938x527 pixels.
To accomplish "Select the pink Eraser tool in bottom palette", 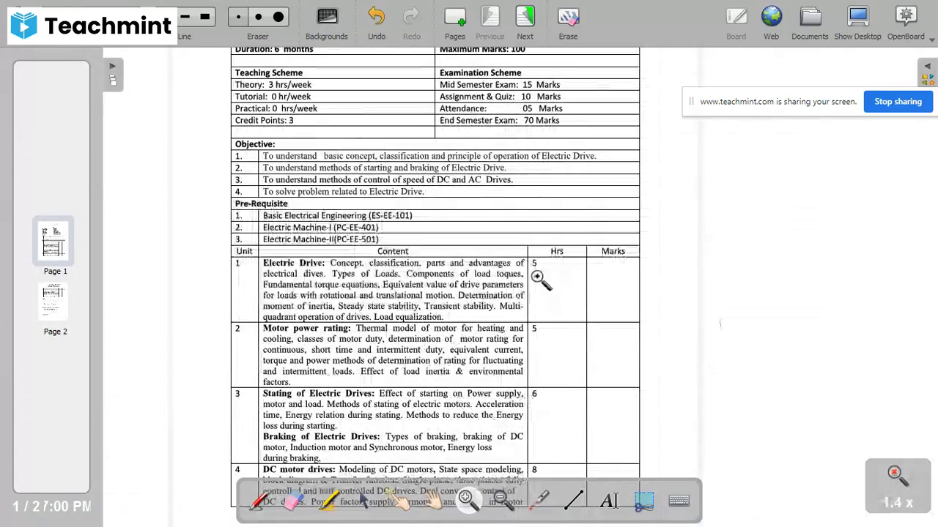I will 293,501.
